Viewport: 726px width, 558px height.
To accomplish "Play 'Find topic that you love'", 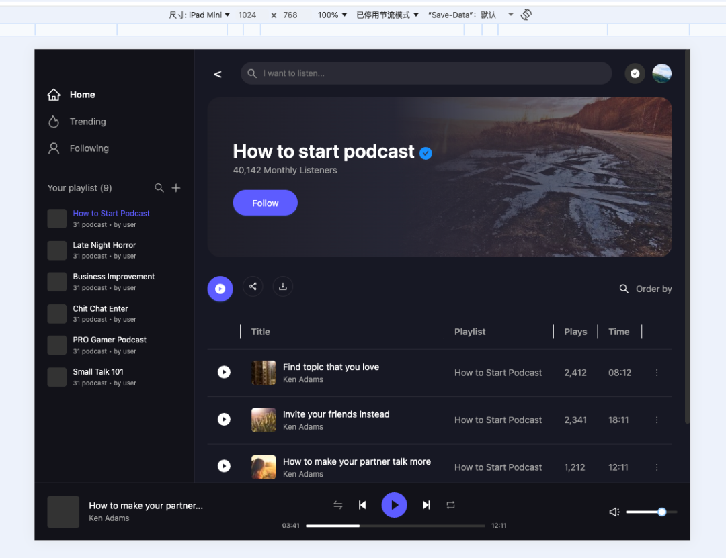I will coord(224,372).
